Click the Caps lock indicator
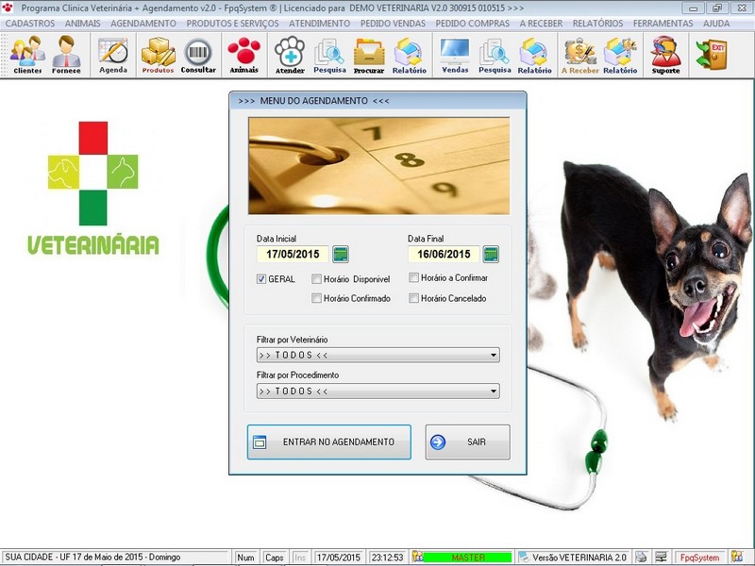This screenshot has width=755, height=566. point(274,558)
